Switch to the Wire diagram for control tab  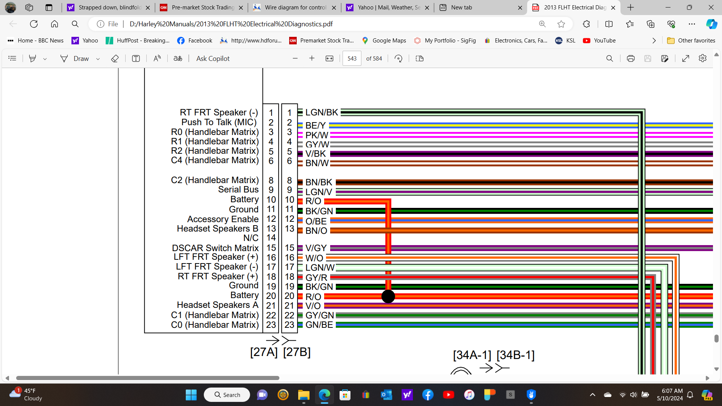pos(295,8)
